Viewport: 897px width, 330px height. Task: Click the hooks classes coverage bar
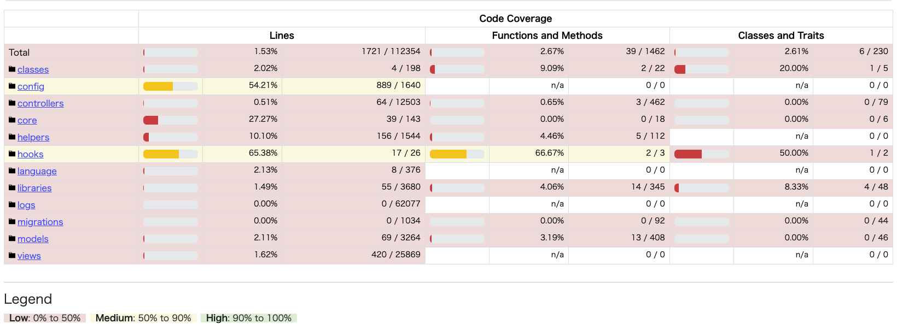702,154
